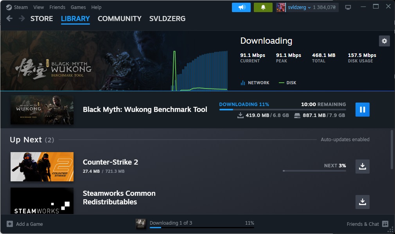Click the svldzerg account avatar
Image resolution: width=395 pixels, height=234 pixels.
click(x=281, y=7)
